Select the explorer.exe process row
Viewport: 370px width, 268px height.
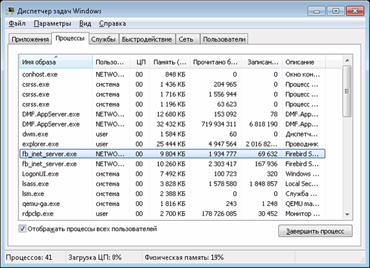pos(172,144)
